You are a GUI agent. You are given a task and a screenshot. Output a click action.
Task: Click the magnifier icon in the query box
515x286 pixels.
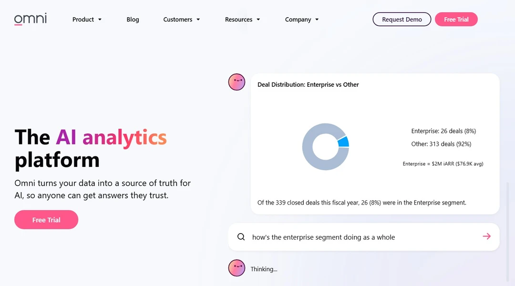click(241, 237)
